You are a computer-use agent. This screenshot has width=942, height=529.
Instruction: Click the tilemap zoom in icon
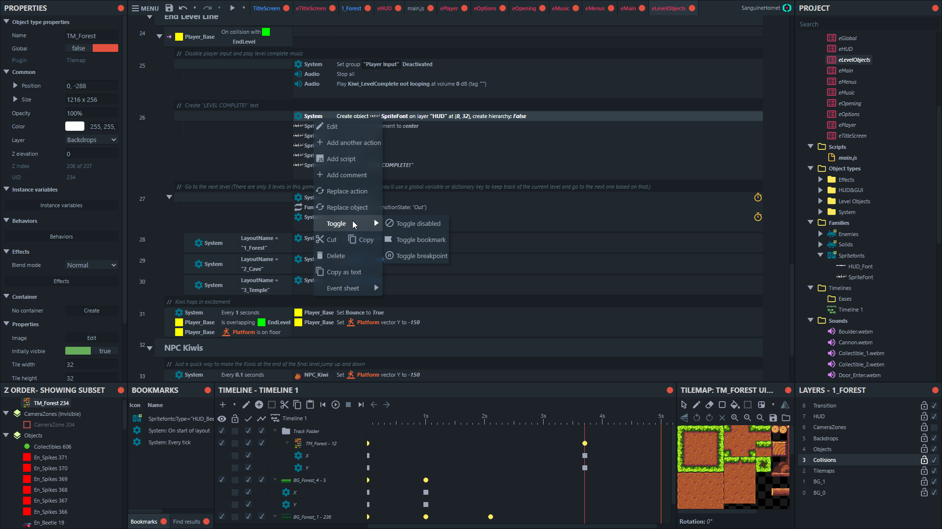tap(734, 418)
